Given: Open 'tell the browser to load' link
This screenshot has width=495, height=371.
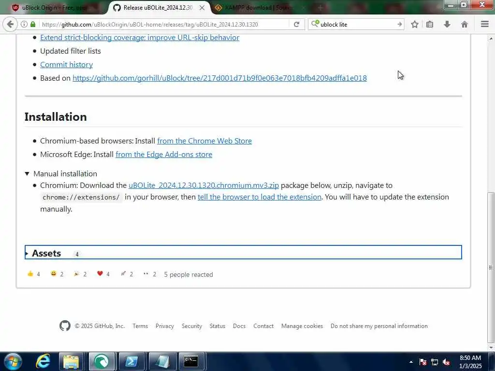Looking at the screenshot, I should point(259,197).
